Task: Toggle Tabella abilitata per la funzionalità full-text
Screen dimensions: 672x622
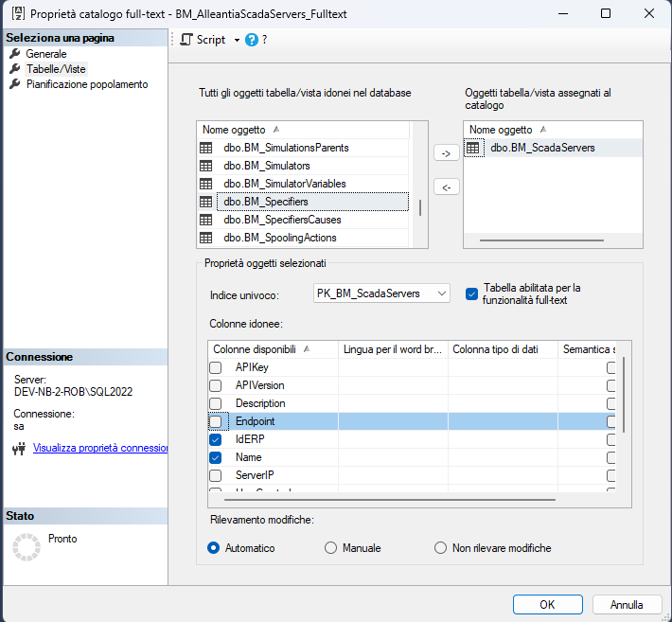Action: coord(471,294)
